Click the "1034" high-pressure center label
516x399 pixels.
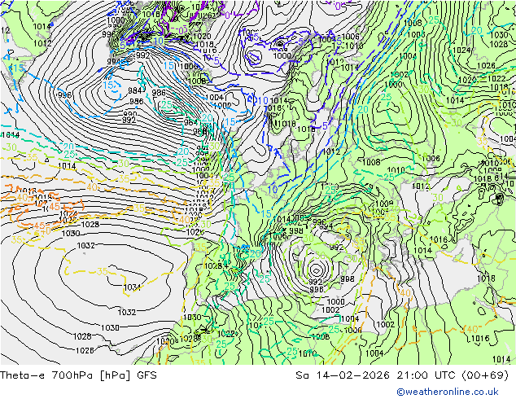coord(133,287)
